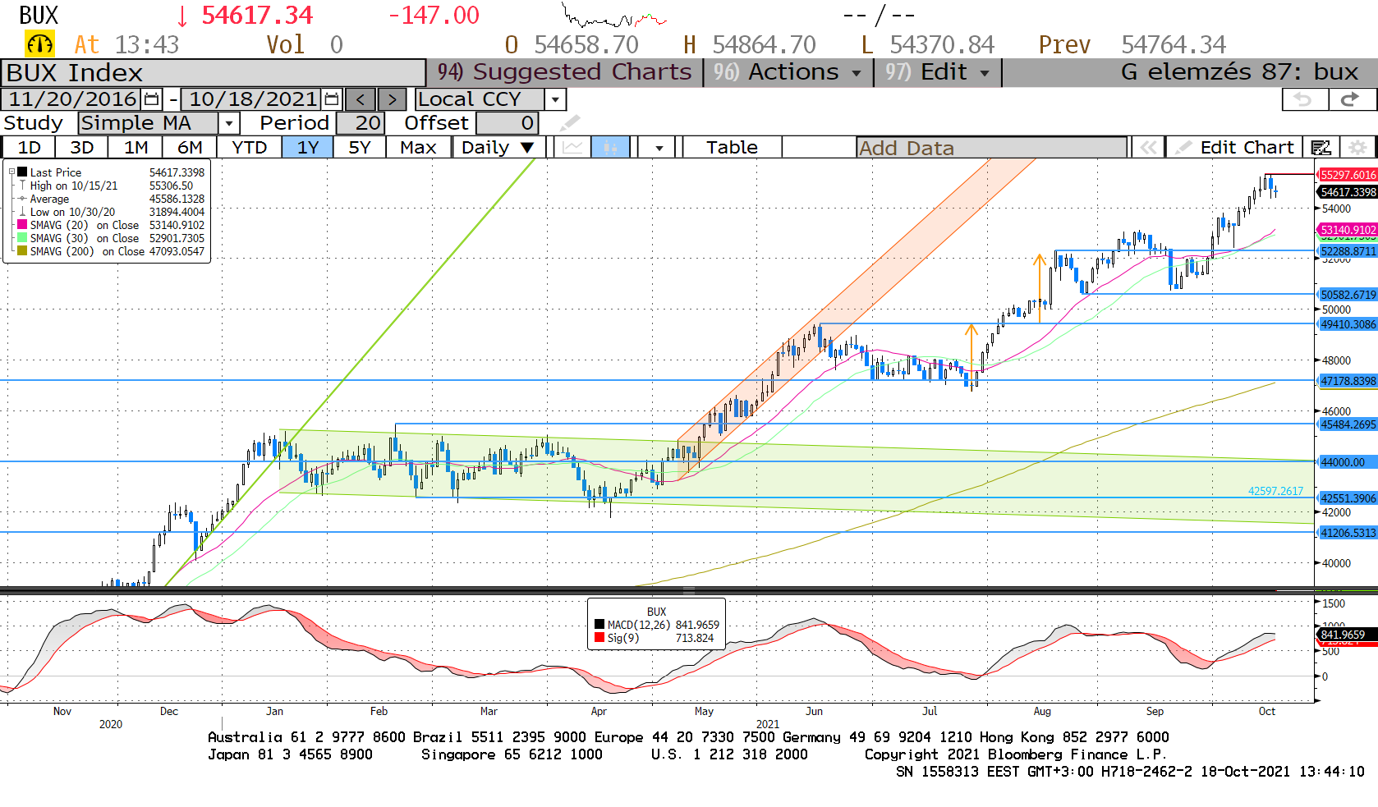Image resolution: width=1378 pixels, height=807 pixels.
Task: Click the end date field 10/18/2021
Action: [x=251, y=99]
